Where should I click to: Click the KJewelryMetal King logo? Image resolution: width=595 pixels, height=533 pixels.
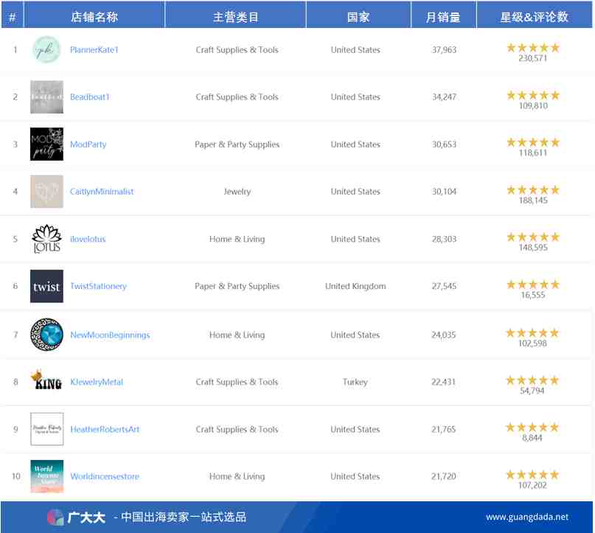pos(46,381)
